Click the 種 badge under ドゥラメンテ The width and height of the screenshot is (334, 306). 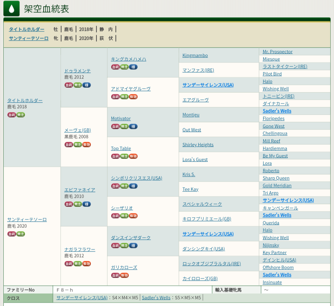(x=87, y=85)
